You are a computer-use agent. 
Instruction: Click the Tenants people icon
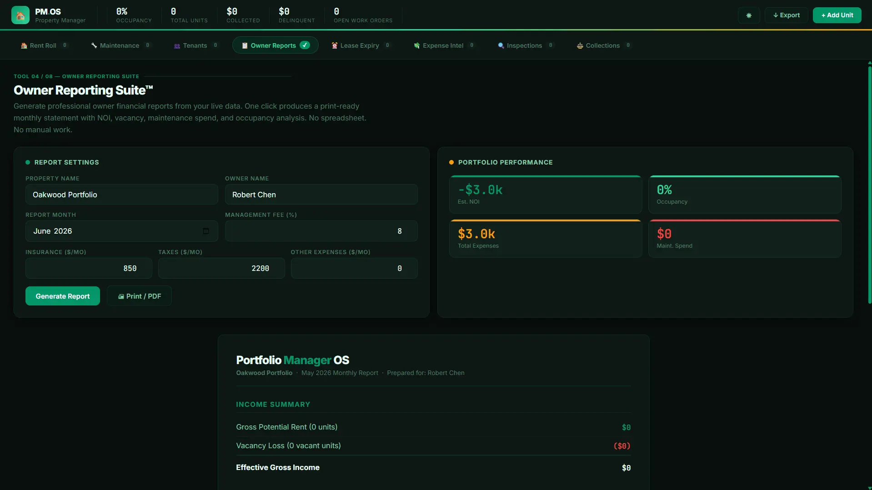[177, 45]
